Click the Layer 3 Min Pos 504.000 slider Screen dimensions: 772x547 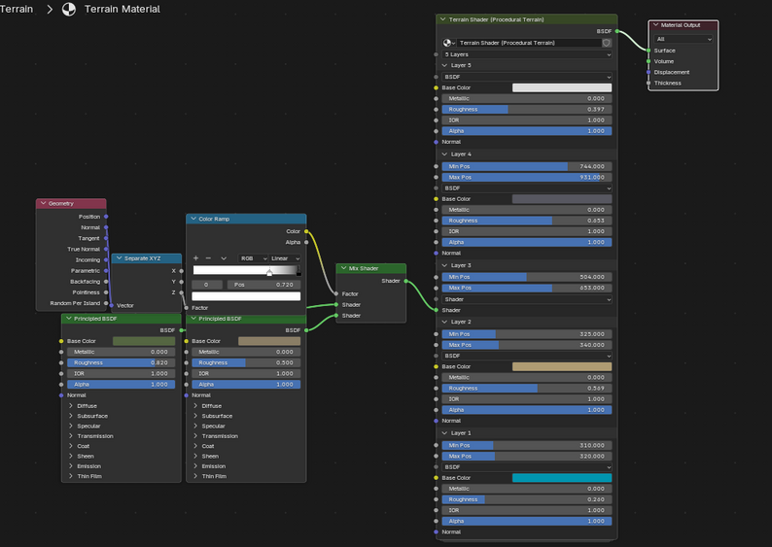[527, 277]
